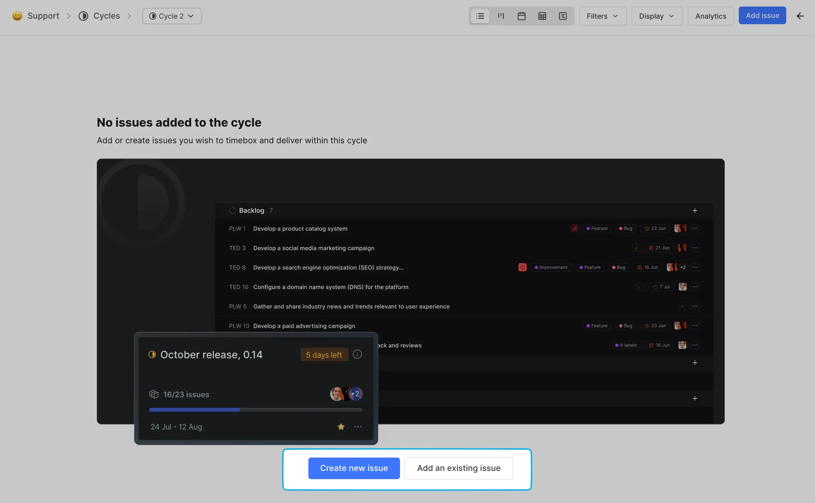Switch to calendar layout view
Viewport: 815px width, 503px height.
click(521, 16)
